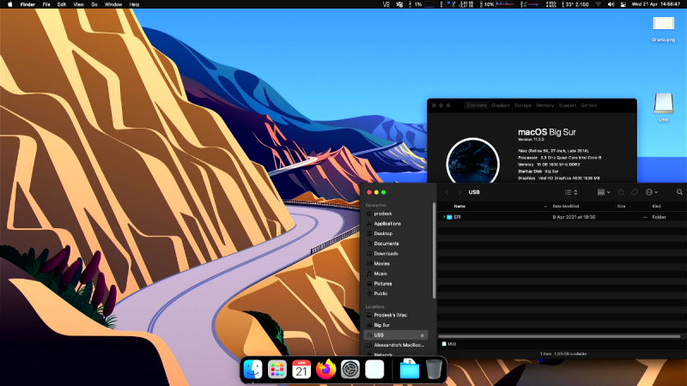Viewport: 687px width, 386px height.
Task: Select Applications in the Finder sidebar
Action: click(x=387, y=223)
